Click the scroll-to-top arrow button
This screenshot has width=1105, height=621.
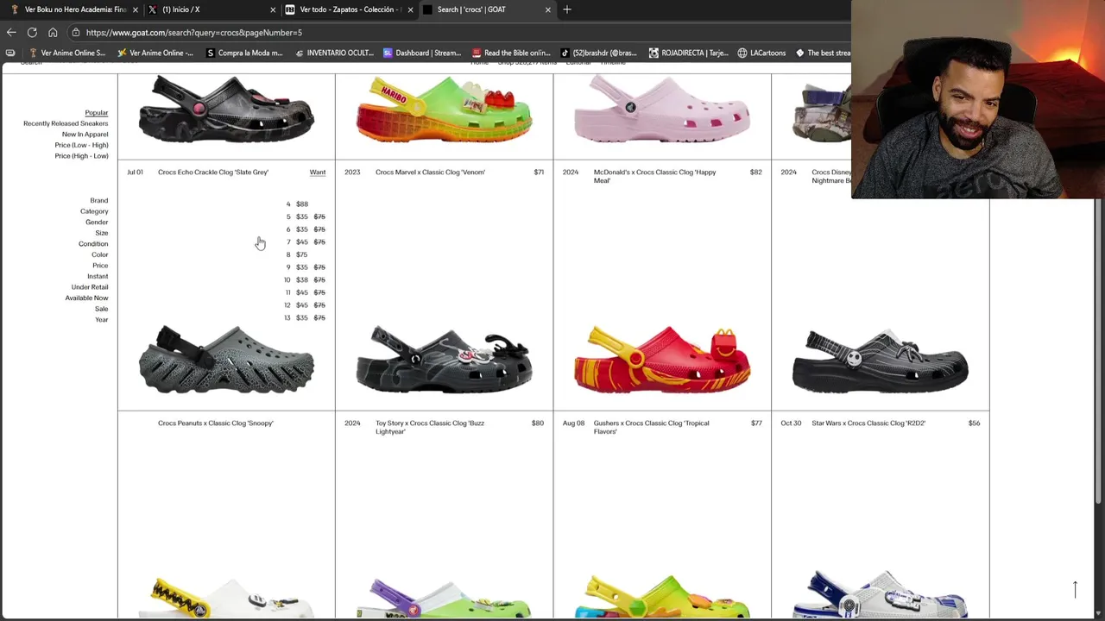1075,589
